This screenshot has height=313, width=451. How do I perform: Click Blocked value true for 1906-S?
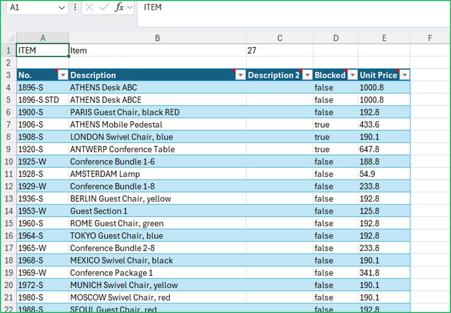(336, 125)
